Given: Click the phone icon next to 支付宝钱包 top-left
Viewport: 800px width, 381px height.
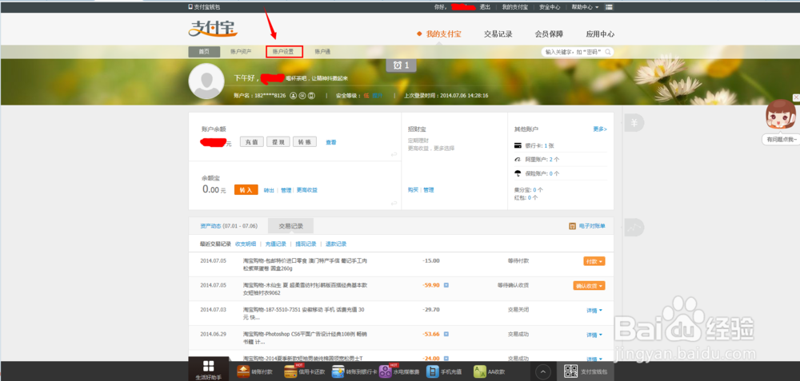Looking at the screenshot, I should [190, 7].
